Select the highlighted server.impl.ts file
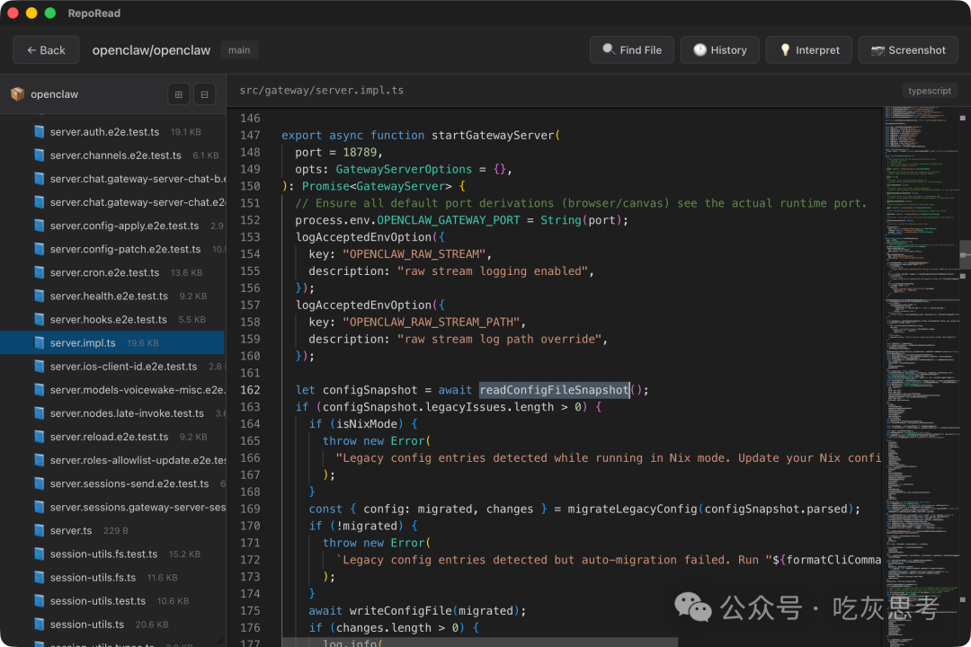The image size is (971, 647). 112,343
